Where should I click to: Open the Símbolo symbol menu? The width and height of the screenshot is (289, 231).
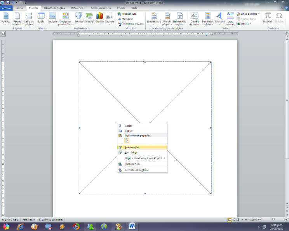[x=279, y=18]
